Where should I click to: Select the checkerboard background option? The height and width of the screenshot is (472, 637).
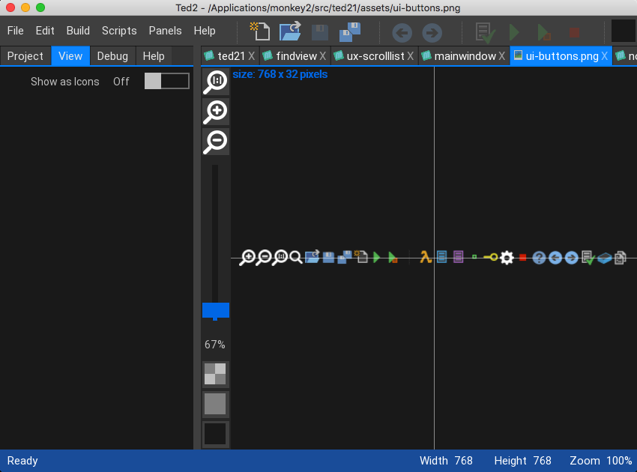pyautogui.click(x=216, y=374)
